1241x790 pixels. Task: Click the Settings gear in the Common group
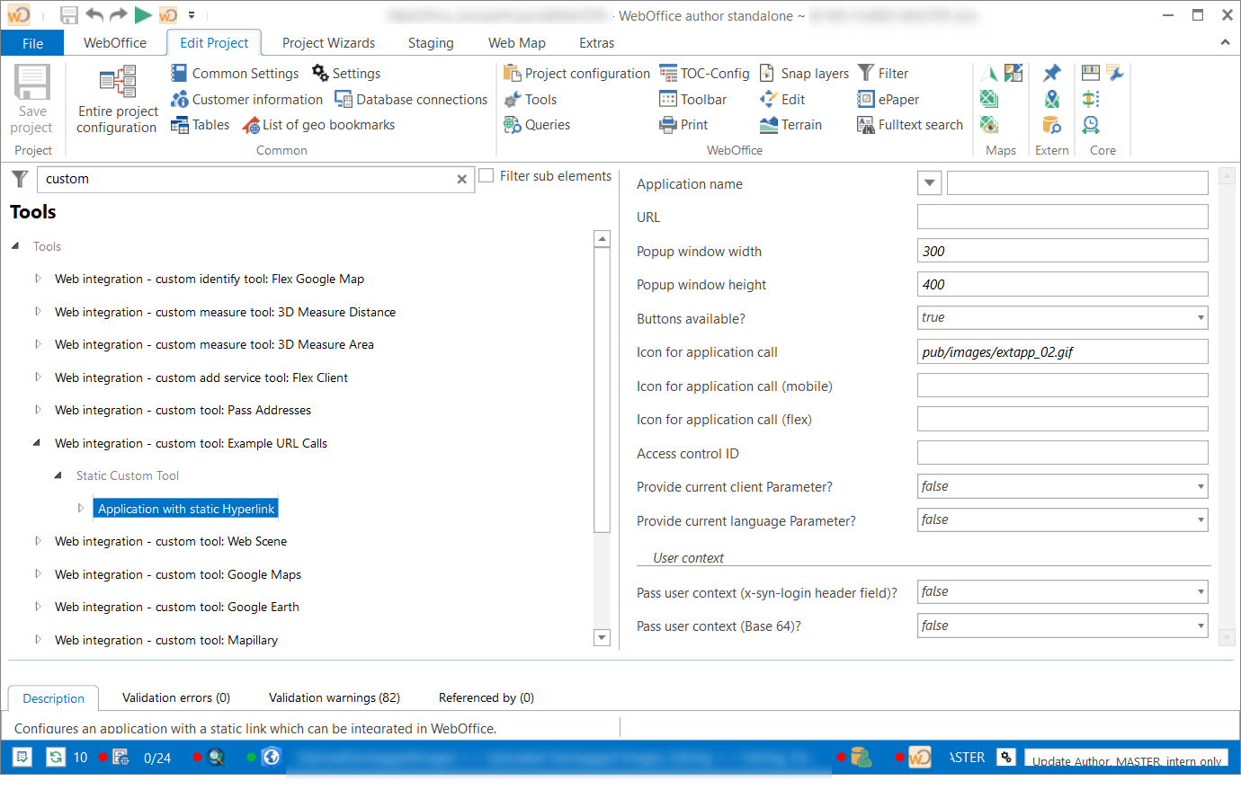point(346,73)
